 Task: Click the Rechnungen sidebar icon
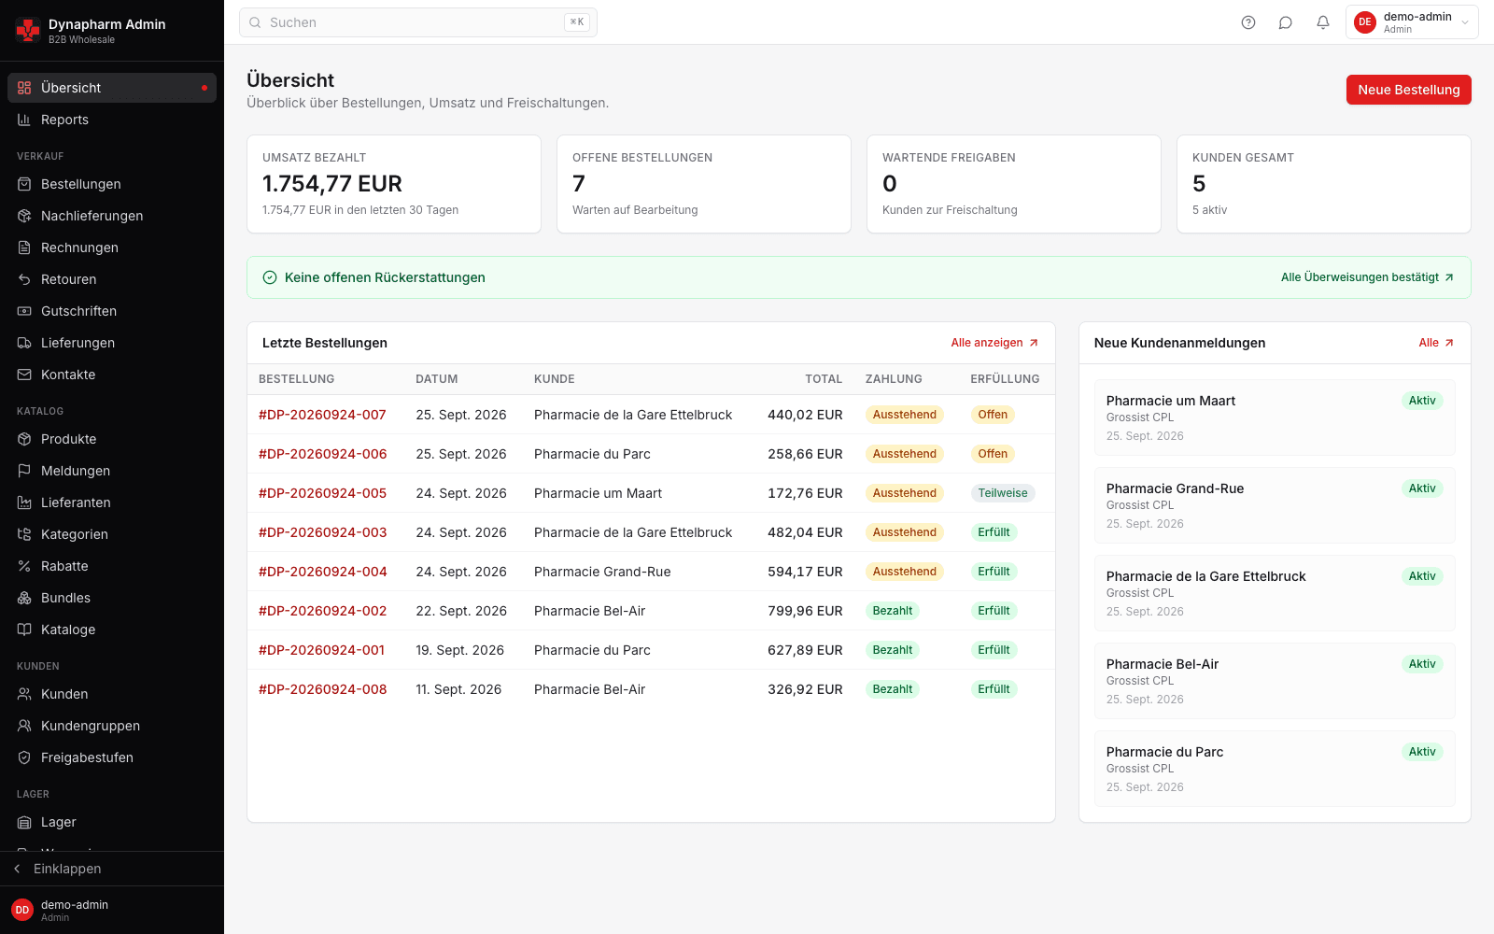pos(24,248)
